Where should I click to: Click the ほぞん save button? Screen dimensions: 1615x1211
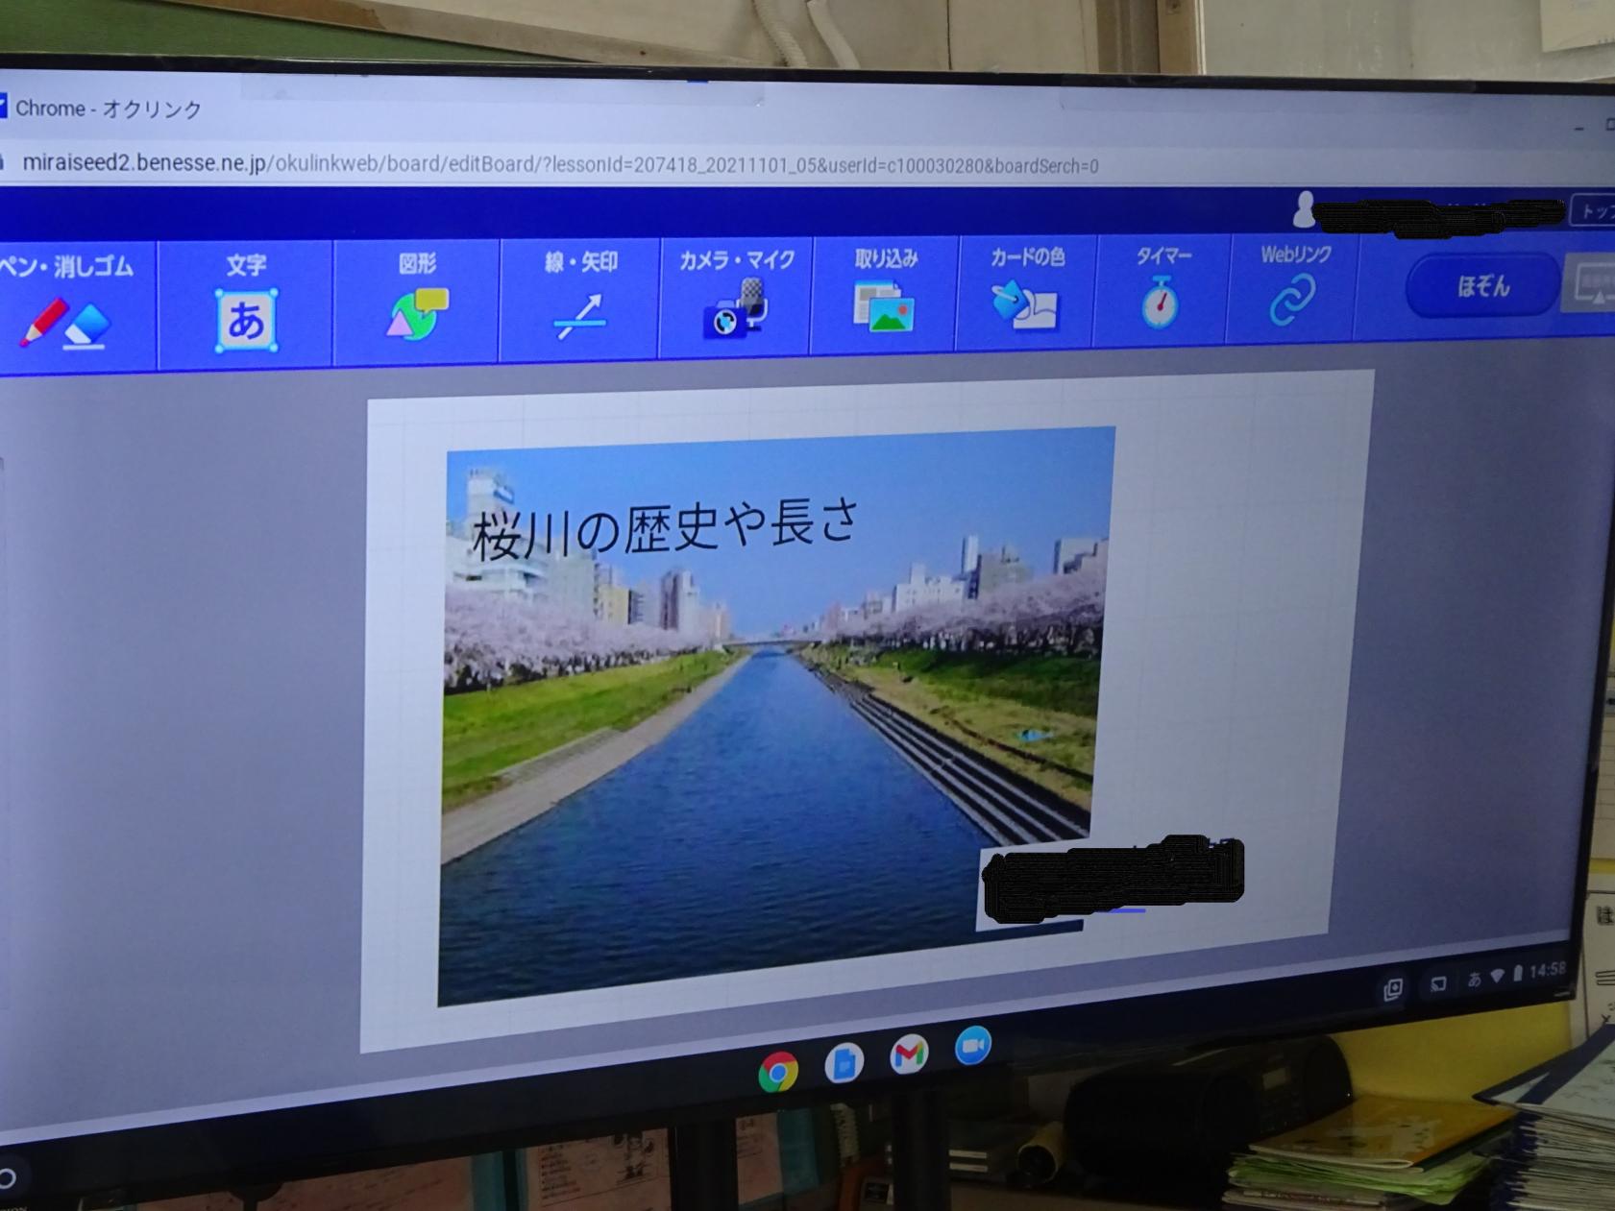(x=1482, y=285)
